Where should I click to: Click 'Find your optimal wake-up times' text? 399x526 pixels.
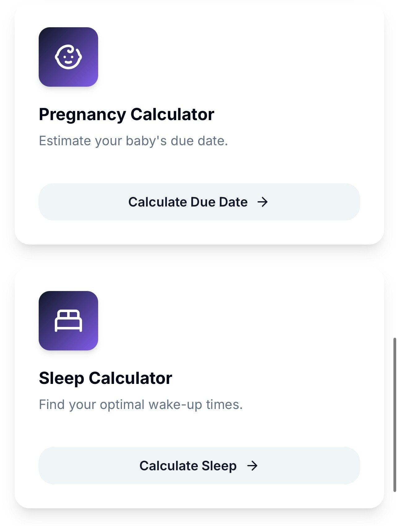(x=141, y=405)
